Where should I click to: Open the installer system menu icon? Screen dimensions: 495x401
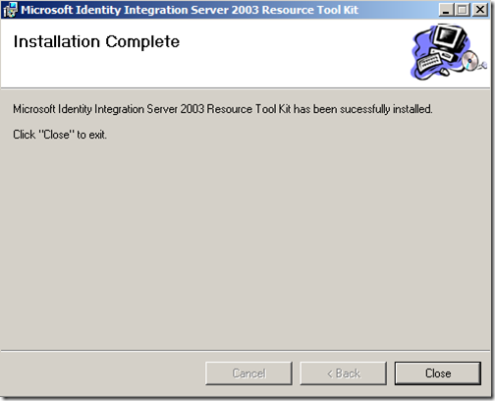10,10
